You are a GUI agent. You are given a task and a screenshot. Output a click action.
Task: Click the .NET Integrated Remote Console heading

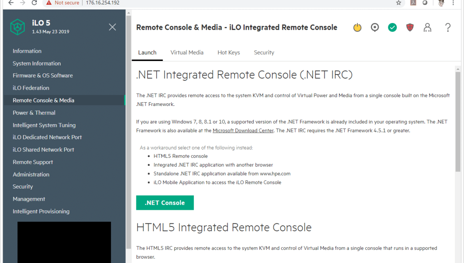[244, 75]
